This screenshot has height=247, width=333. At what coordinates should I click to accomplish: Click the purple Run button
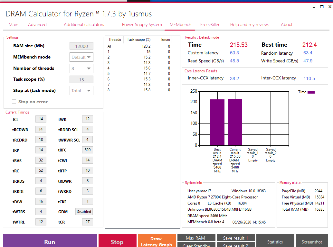pos(50,242)
